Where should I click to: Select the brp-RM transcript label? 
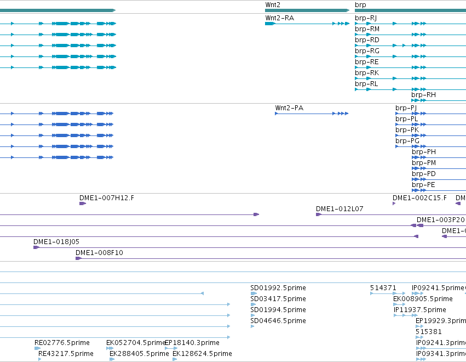point(367,29)
